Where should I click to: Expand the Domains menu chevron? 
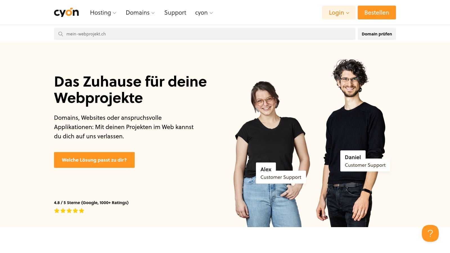(153, 13)
